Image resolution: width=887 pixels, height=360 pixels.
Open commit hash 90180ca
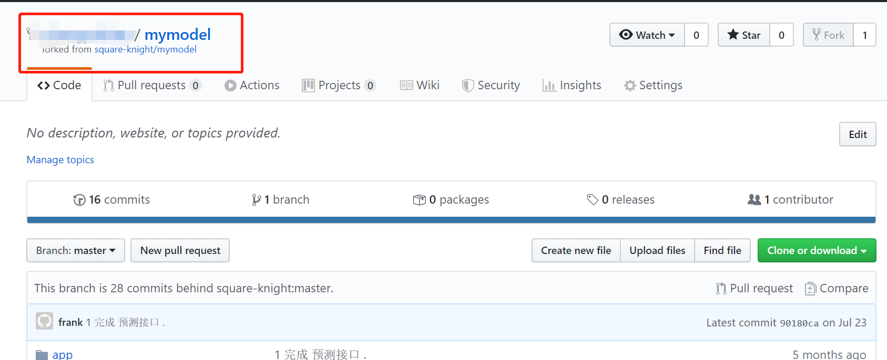pyautogui.click(x=799, y=323)
